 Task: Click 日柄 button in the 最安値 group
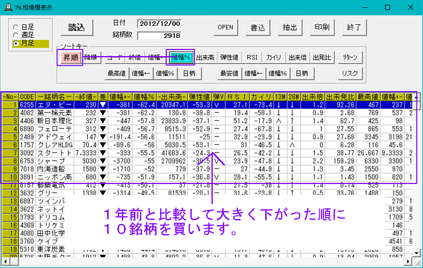click(302, 73)
